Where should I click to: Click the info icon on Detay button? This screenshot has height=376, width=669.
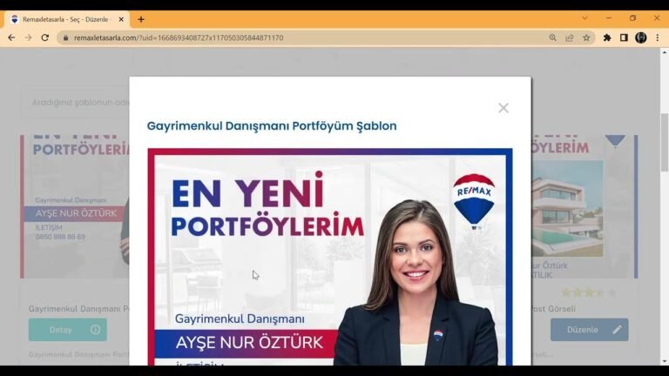(x=95, y=330)
